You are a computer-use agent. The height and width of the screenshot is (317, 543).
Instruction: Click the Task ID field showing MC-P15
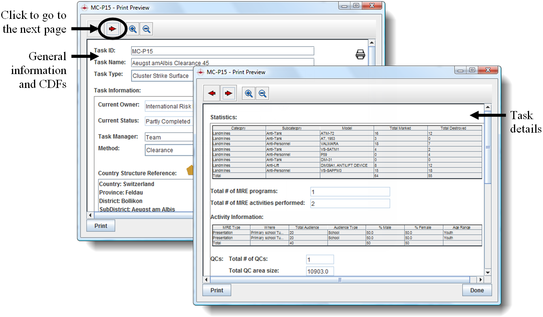(222, 51)
